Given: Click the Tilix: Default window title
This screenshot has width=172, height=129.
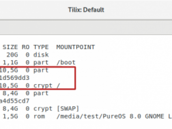Looking at the screenshot, I should [x=86, y=10].
